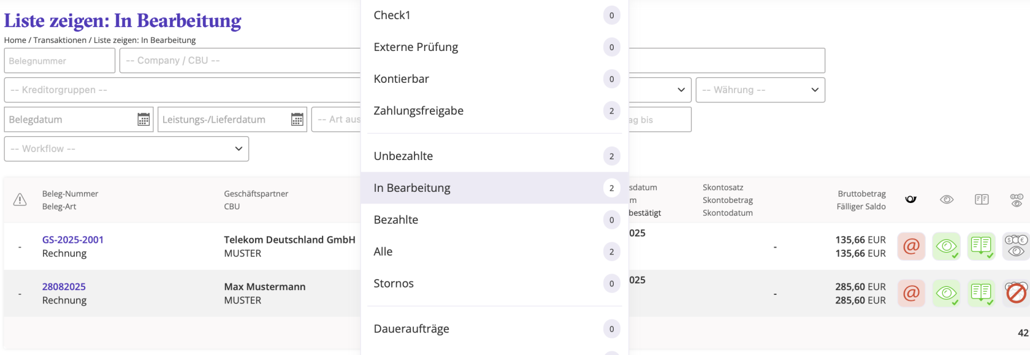
Task: Click the green booking book icon for GS-2025-2001
Action: [x=981, y=246]
